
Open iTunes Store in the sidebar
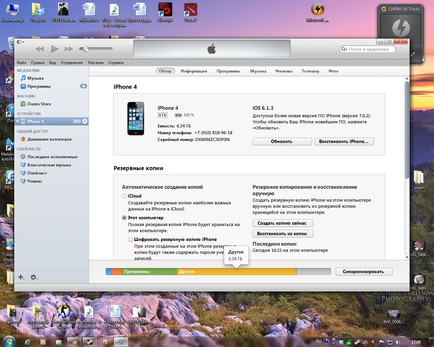tap(39, 104)
